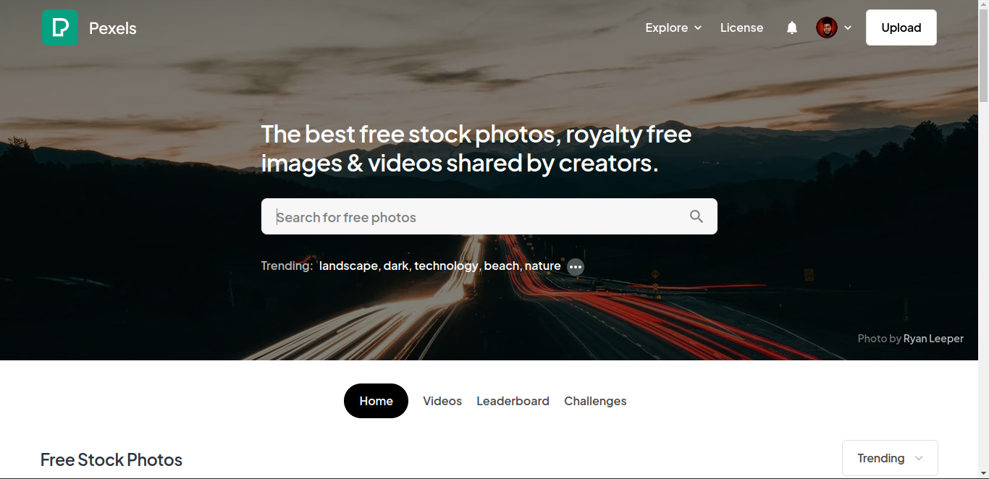Show more trending searches via ellipsis icon

coord(576,267)
